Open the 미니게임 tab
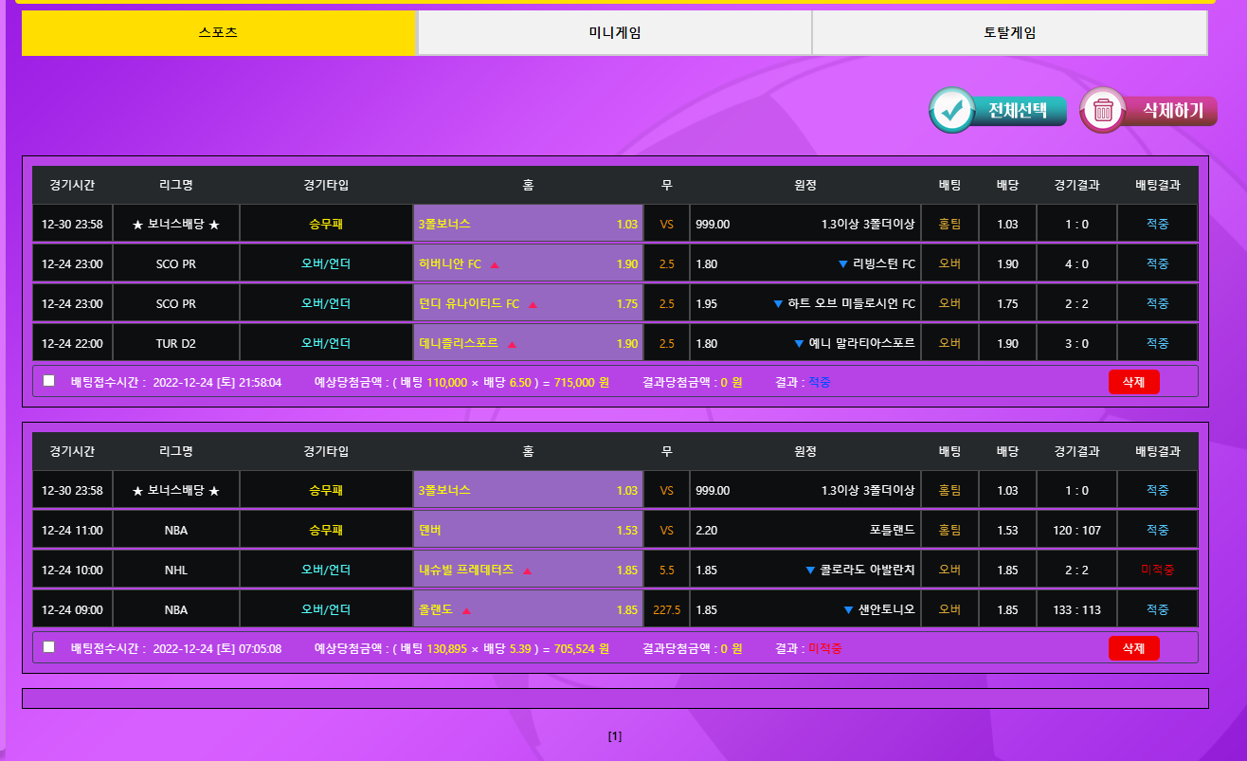The width and height of the screenshot is (1247, 761). pyautogui.click(x=614, y=33)
